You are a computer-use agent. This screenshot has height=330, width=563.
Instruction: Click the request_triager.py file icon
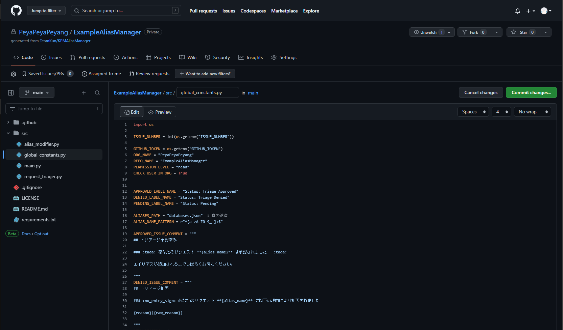[19, 176]
